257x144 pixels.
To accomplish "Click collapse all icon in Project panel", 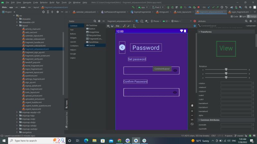I will click(52, 12).
